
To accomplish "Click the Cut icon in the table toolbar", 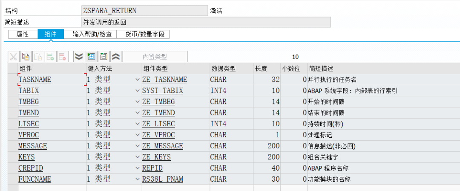I will 14,56.
